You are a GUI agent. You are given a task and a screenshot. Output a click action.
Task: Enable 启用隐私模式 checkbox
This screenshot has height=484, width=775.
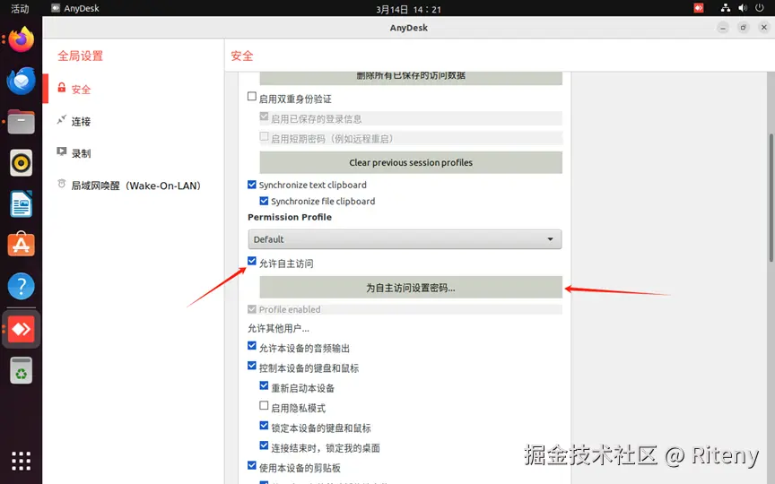pos(264,405)
